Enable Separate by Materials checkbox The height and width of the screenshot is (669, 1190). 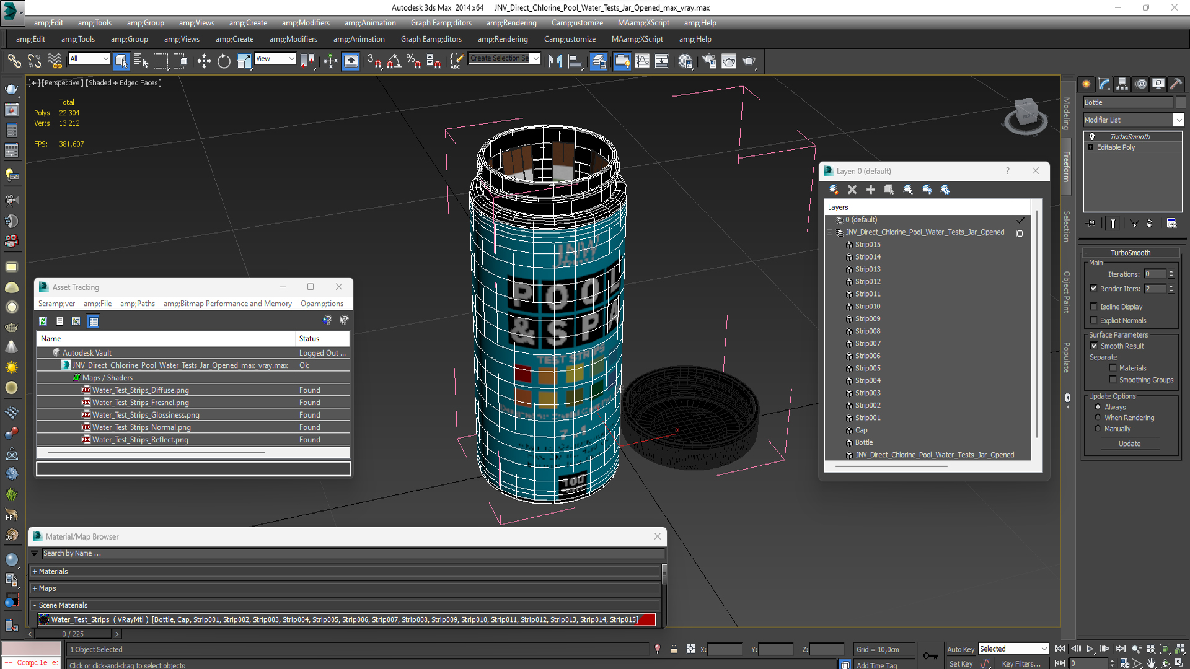coord(1113,368)
